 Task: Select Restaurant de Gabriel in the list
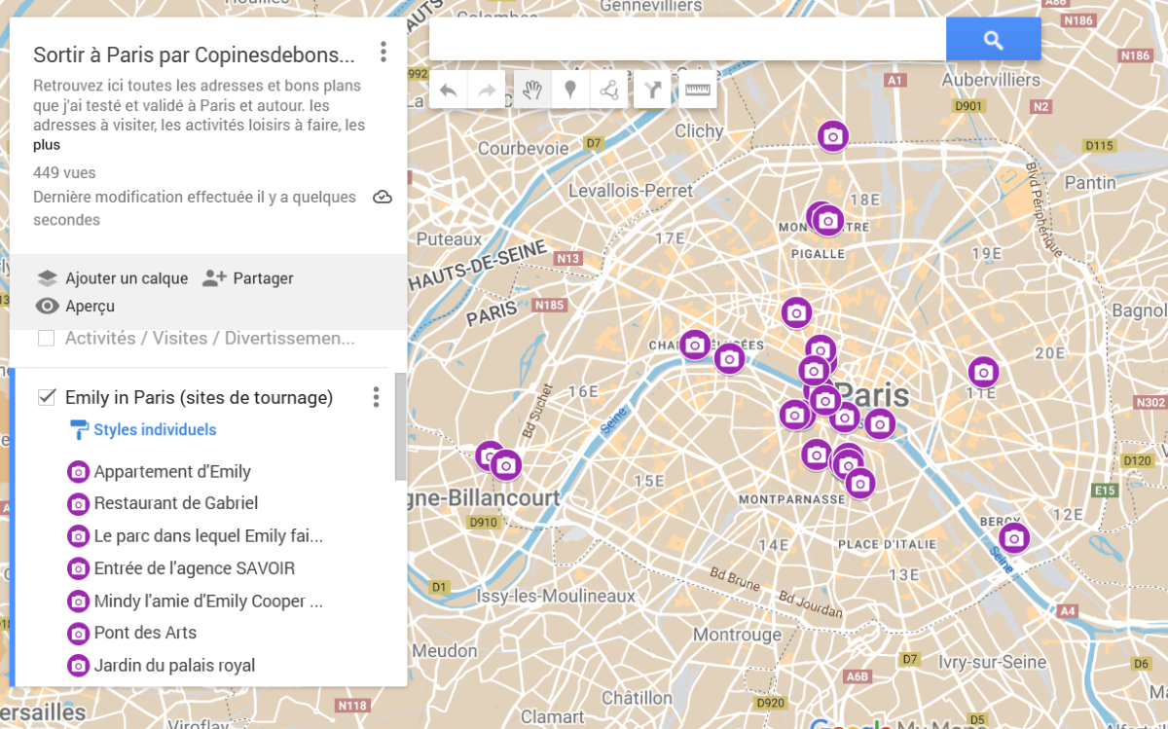[176, 503]
